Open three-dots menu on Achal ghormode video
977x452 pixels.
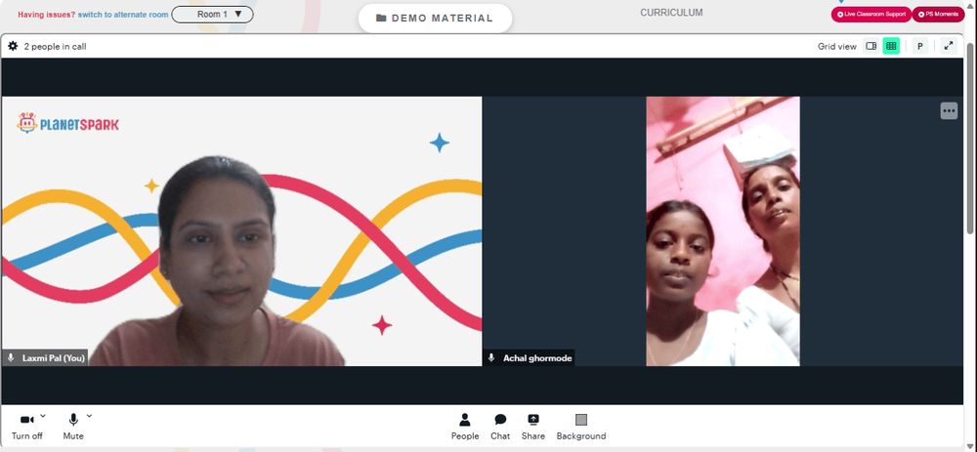pyautogui.click(x=949, y=111)
